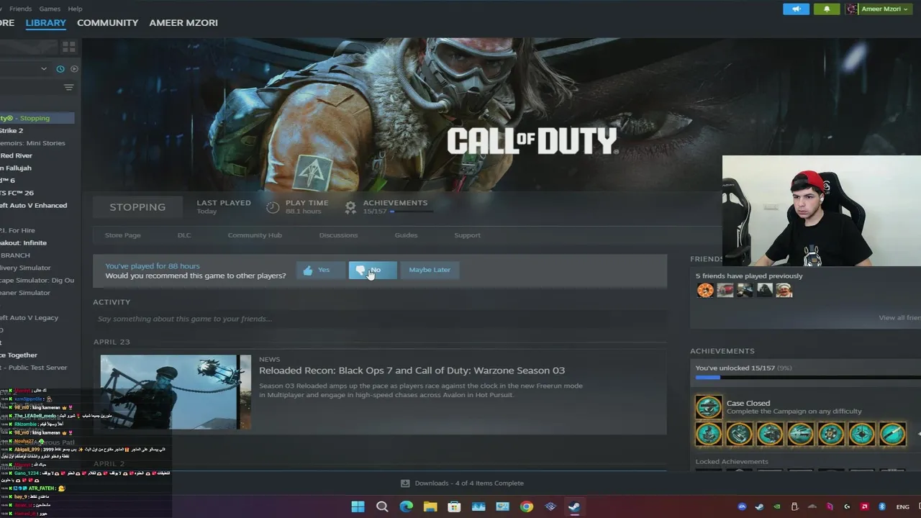Viewport: 921px width, 518px height.
Task: Open the notifications bell icon
Action: [x=827, y=9]
